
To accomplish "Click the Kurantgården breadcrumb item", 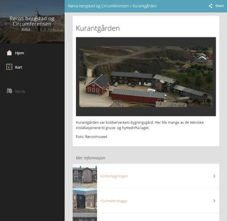I will 145,6.
